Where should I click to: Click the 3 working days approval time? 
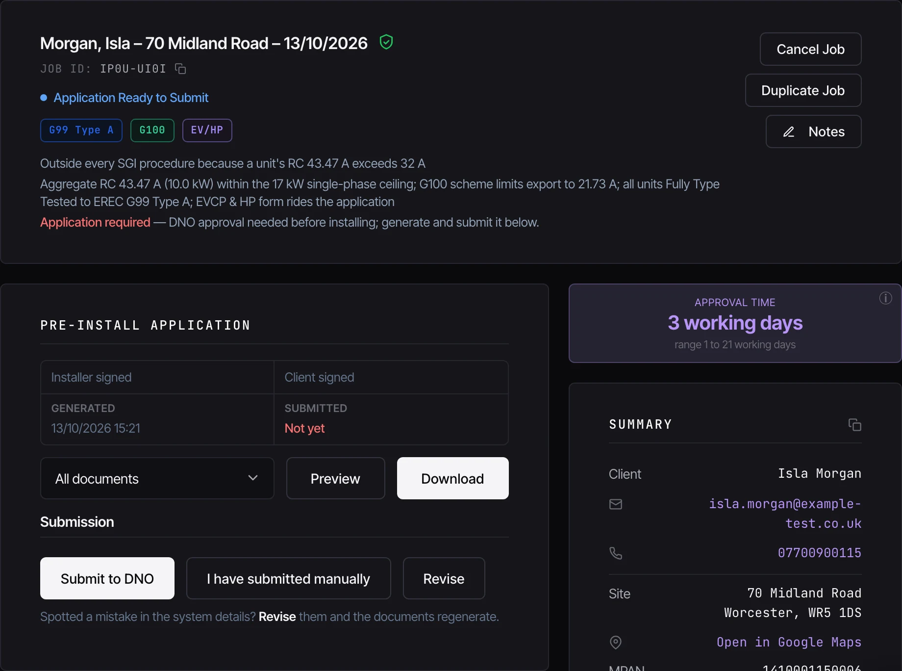[x=735, y=323]
